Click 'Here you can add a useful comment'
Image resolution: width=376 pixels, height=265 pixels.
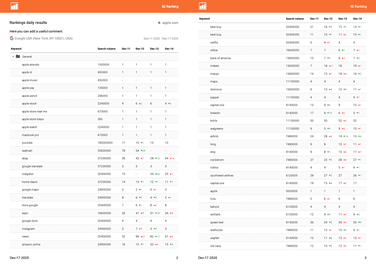[36, 31]
